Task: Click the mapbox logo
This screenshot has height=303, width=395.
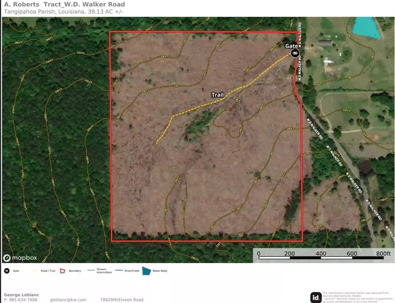Action: [x=20, y=258]
